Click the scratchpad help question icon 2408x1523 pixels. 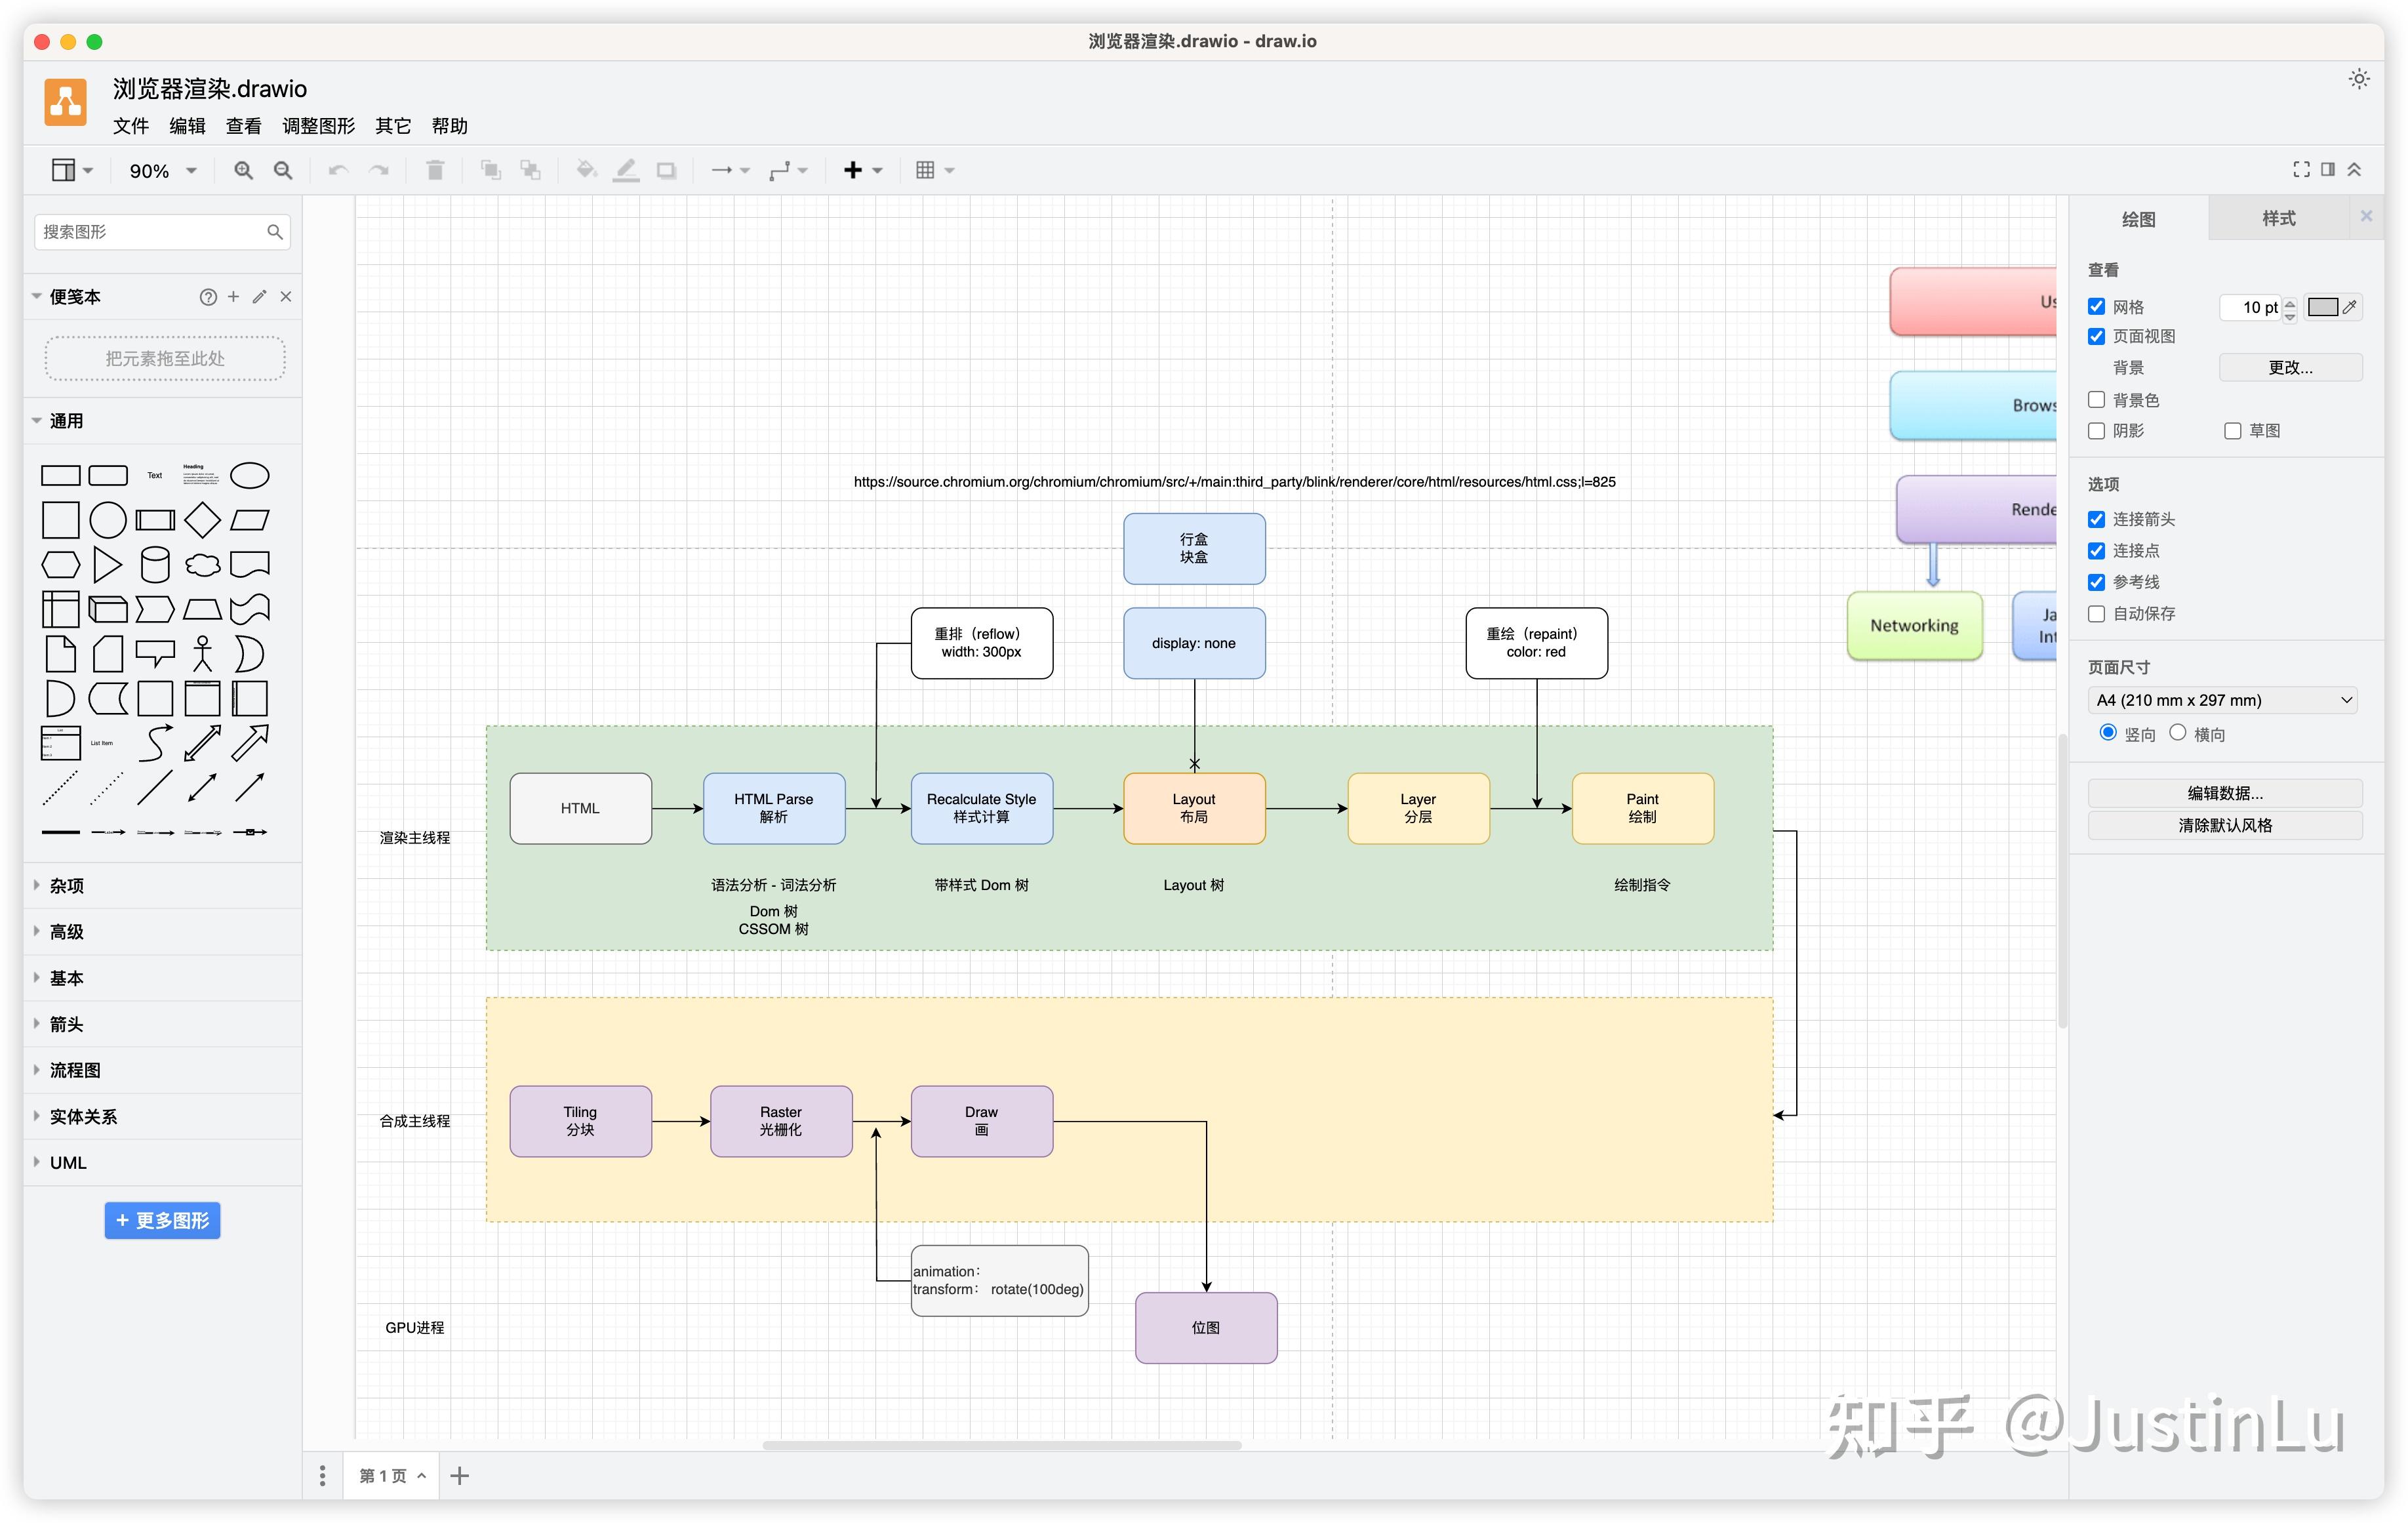tap(208, 297)
